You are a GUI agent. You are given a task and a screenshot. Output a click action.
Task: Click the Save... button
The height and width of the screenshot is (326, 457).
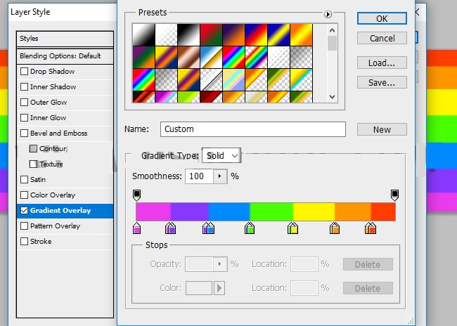click(382, 82)
